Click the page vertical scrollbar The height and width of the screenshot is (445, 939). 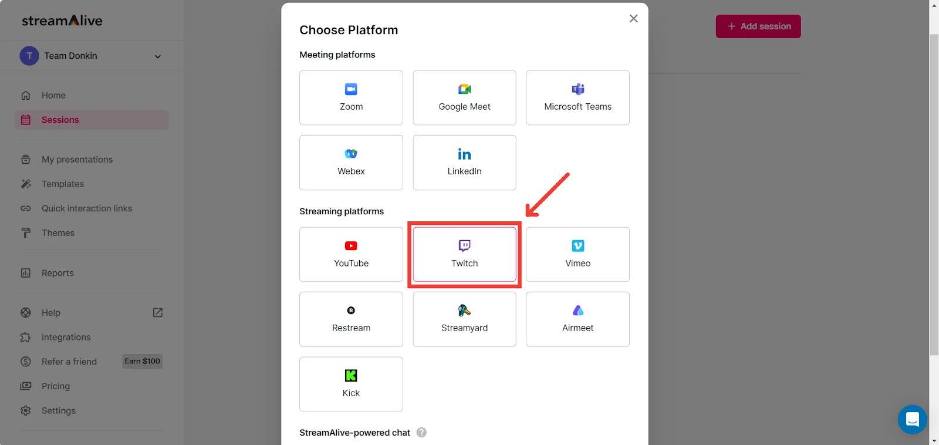(x=934, y=194)
